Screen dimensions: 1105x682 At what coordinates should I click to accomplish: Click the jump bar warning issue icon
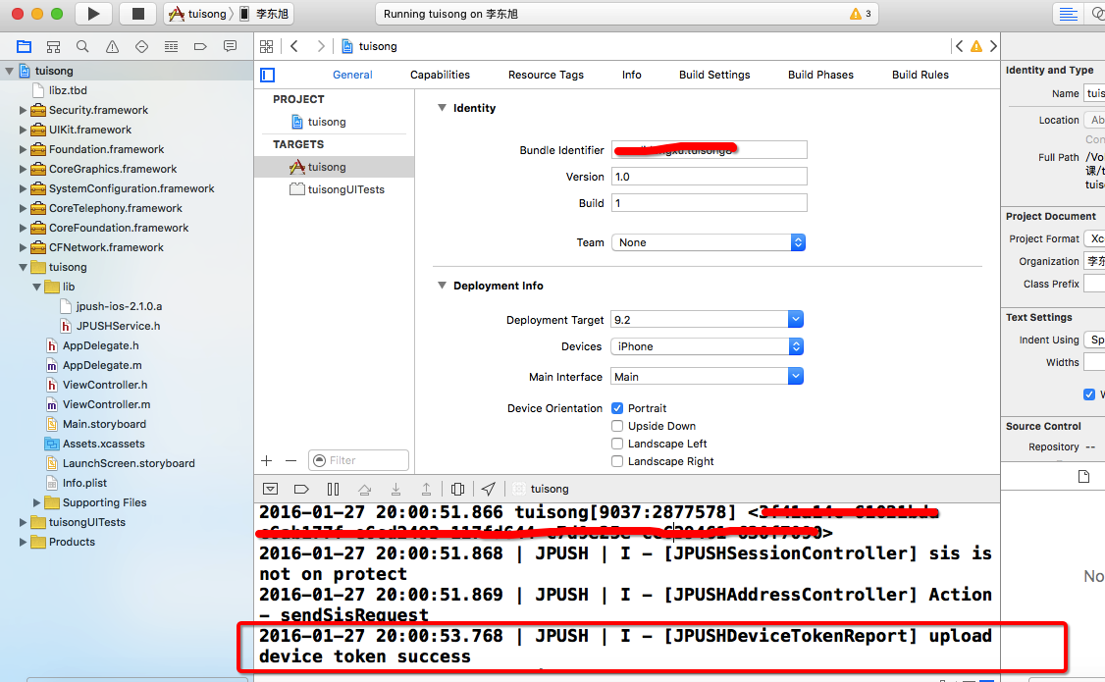[976, 46]
